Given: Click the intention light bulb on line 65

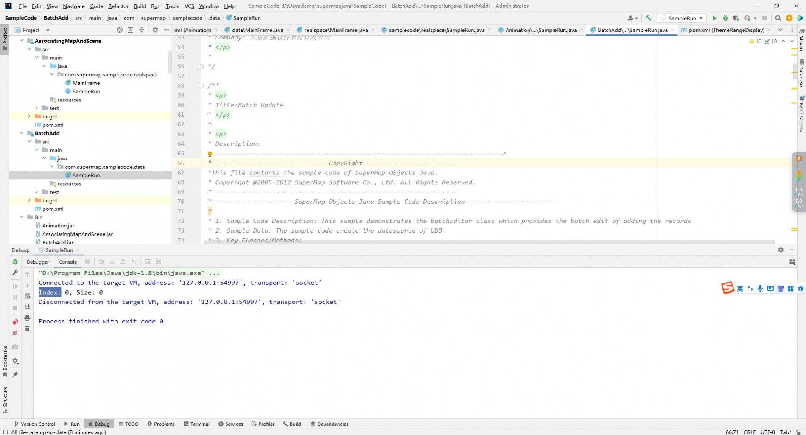Looking at the screenshot, I should click(x=210, y=154).
